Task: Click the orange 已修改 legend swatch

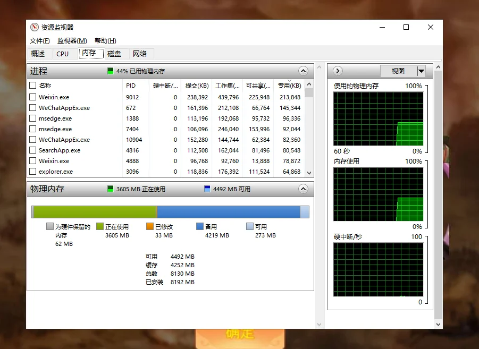Action: click(150, 226)
